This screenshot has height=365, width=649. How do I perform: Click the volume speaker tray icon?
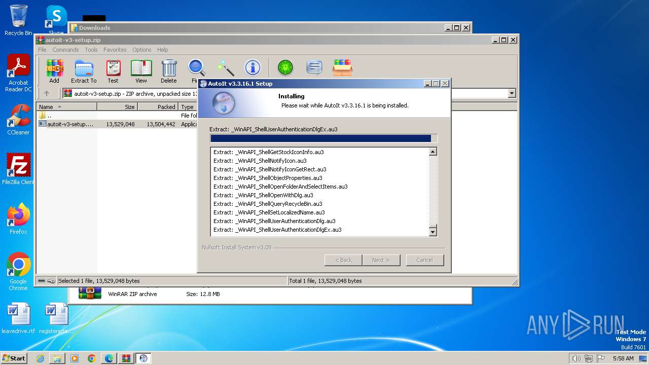[576, 358]
